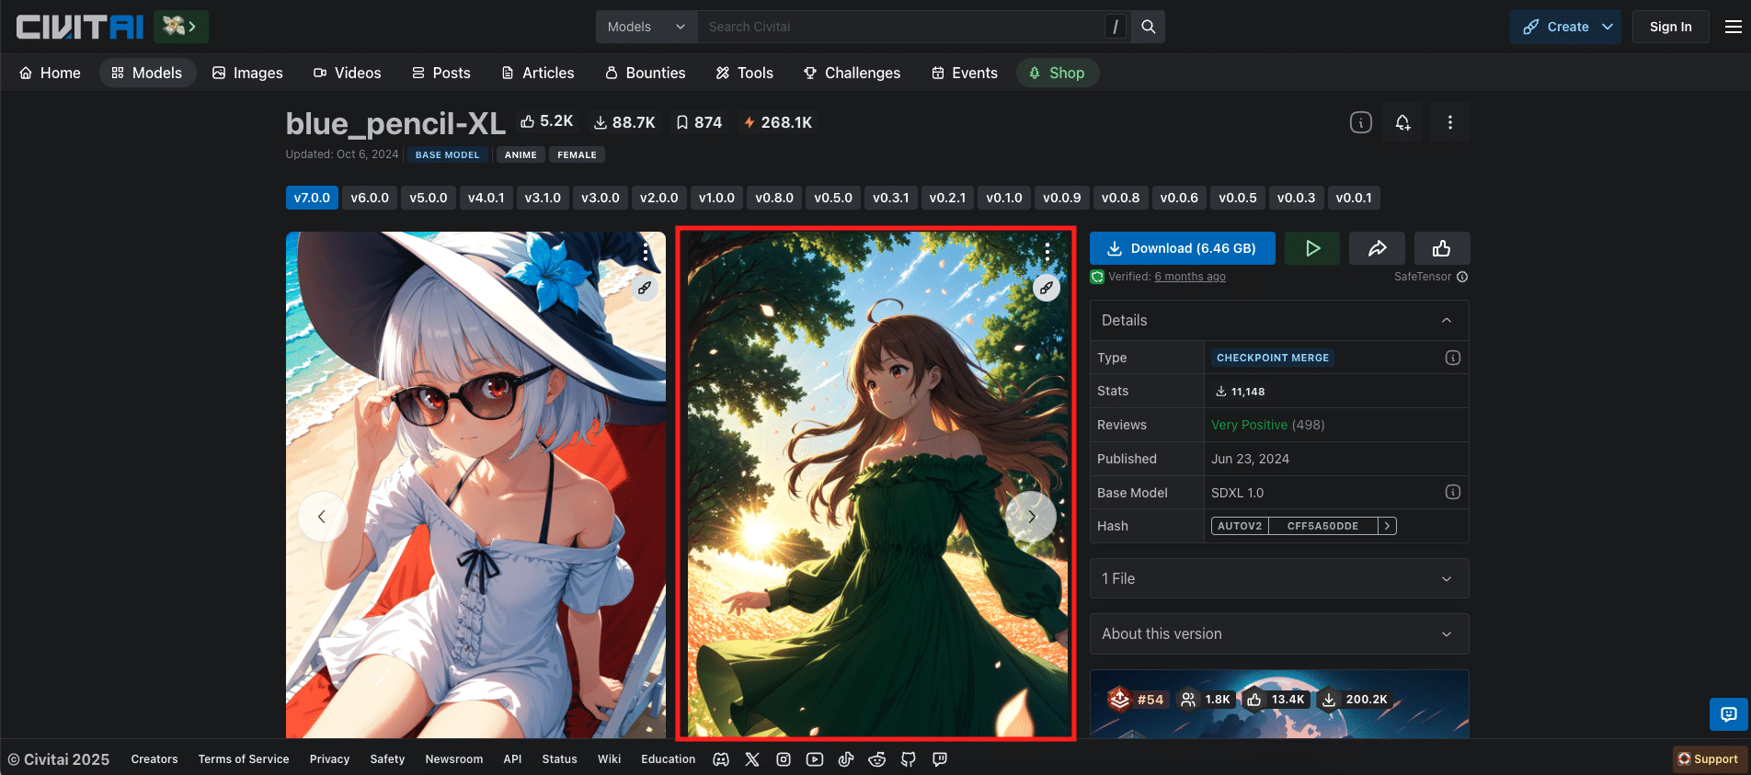Open the hamburger menu icon
Screen dimensions: 1751x775
(1733, 27)
